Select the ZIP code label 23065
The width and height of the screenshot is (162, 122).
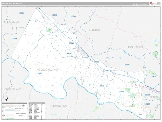click(x=71, y=43)
